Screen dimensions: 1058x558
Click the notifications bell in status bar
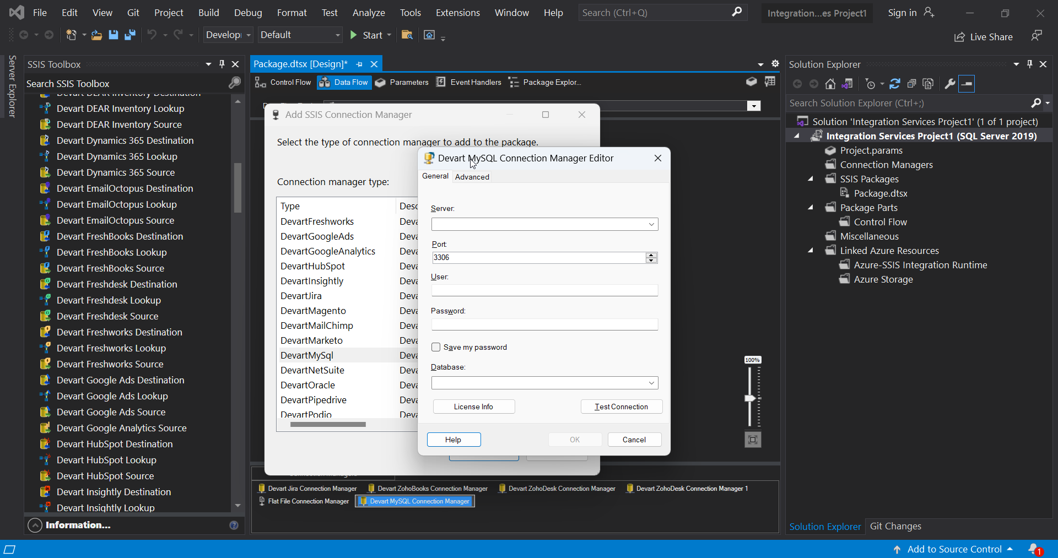pyautogui.click(x=1035, y=549)
